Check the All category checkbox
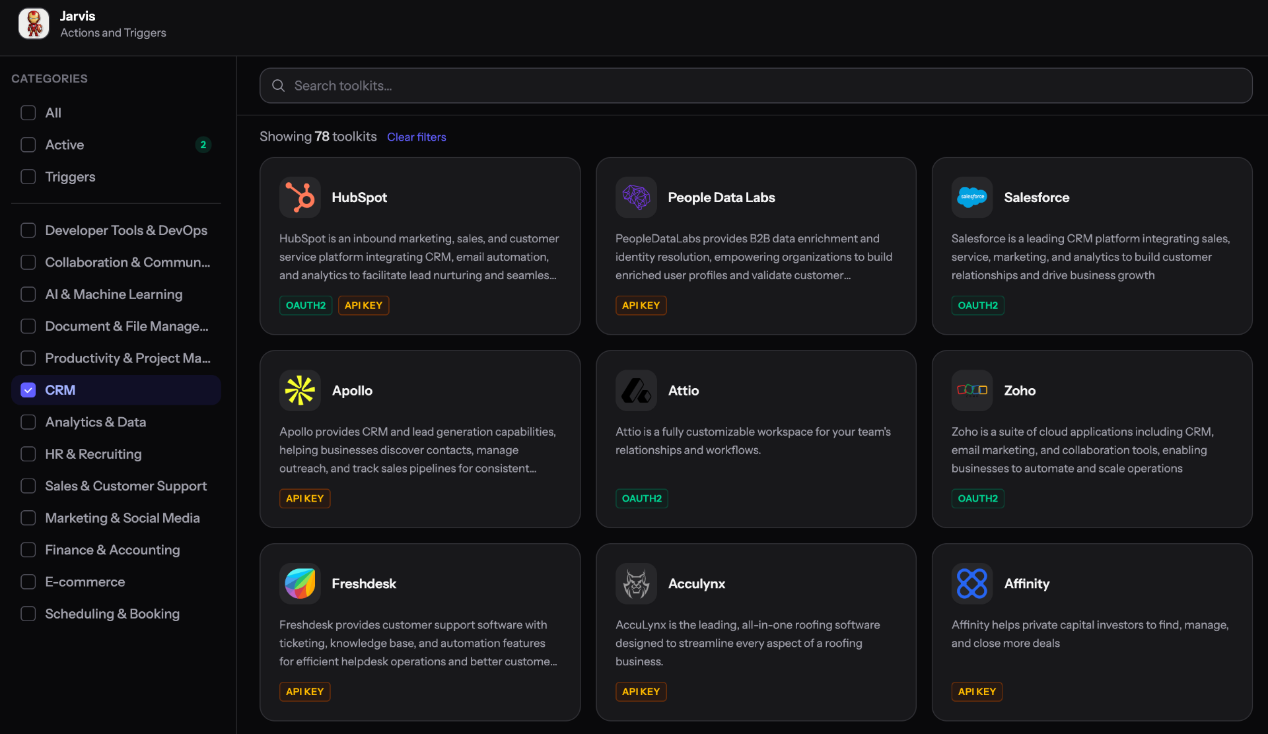Screen dimensions: 1268x734 (x=28, y=113)
